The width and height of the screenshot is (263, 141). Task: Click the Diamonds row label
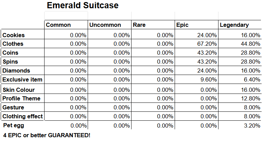tap(16, 71)
